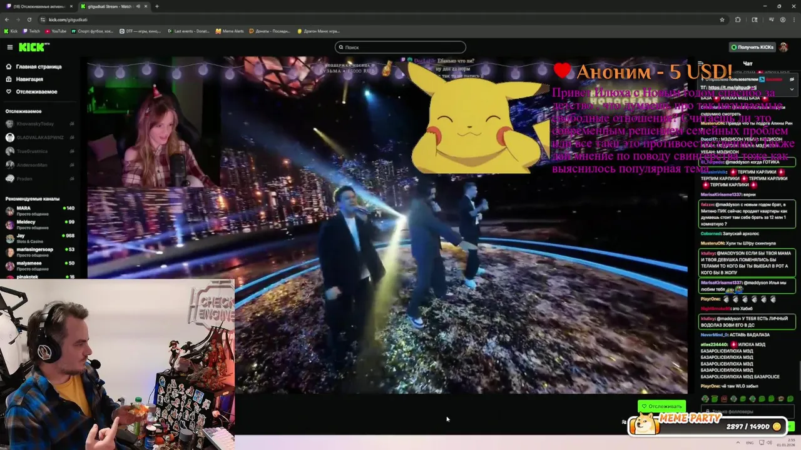Open the browser extensions puzzle icon
This screenshot has width=801, height=450.
click(x=738, y=19)
